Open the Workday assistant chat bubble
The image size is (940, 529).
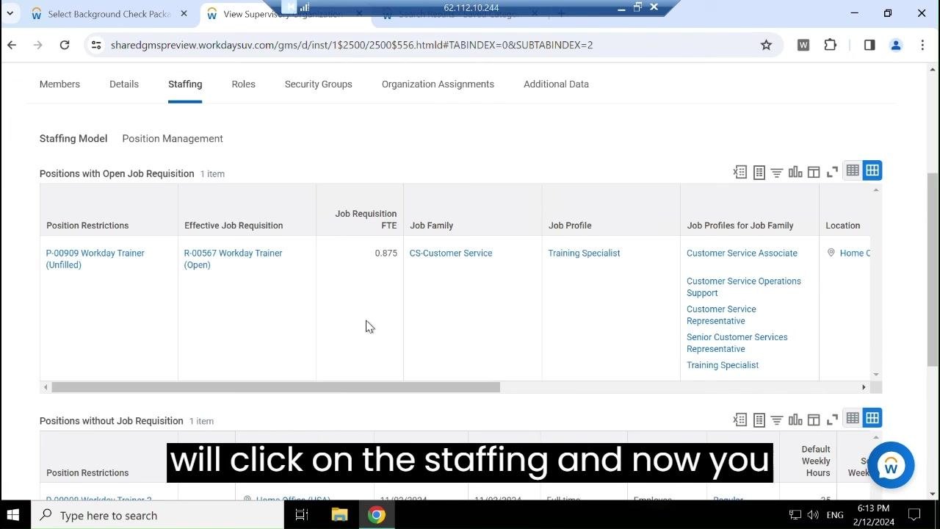(x=891, y=465)
